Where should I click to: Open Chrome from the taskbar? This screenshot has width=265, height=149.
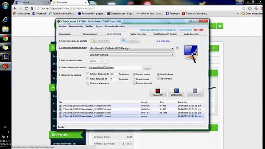tap(5, 38)
